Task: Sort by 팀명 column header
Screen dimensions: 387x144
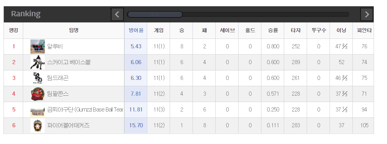Action: tap(74, 31)
